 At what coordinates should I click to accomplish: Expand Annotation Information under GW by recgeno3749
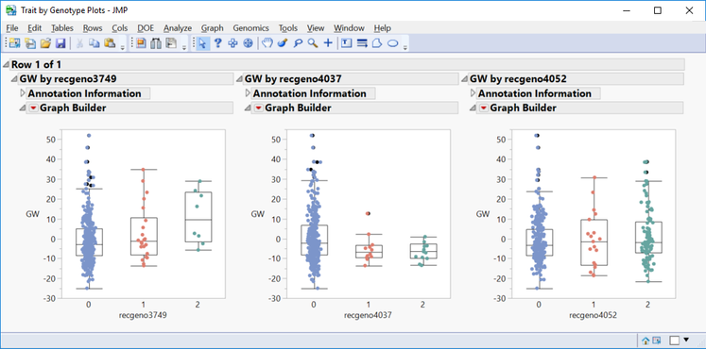point(23,93)
